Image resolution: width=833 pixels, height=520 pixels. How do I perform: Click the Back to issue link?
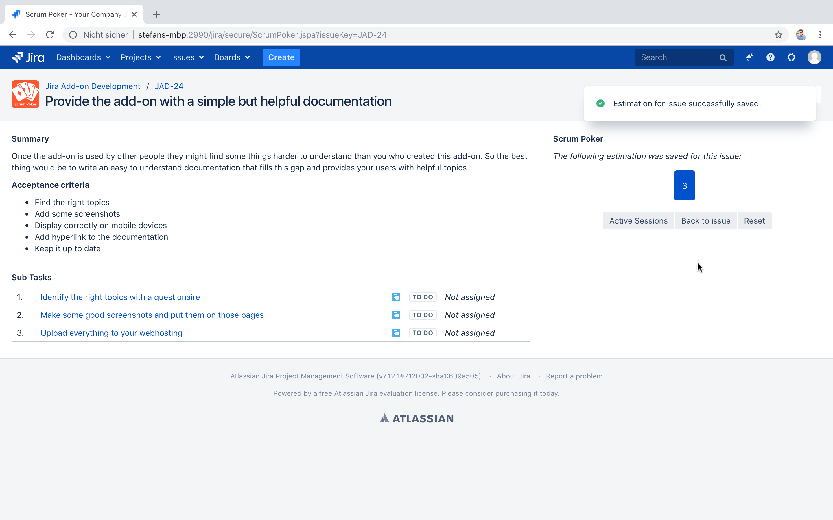tap(705, 220)
